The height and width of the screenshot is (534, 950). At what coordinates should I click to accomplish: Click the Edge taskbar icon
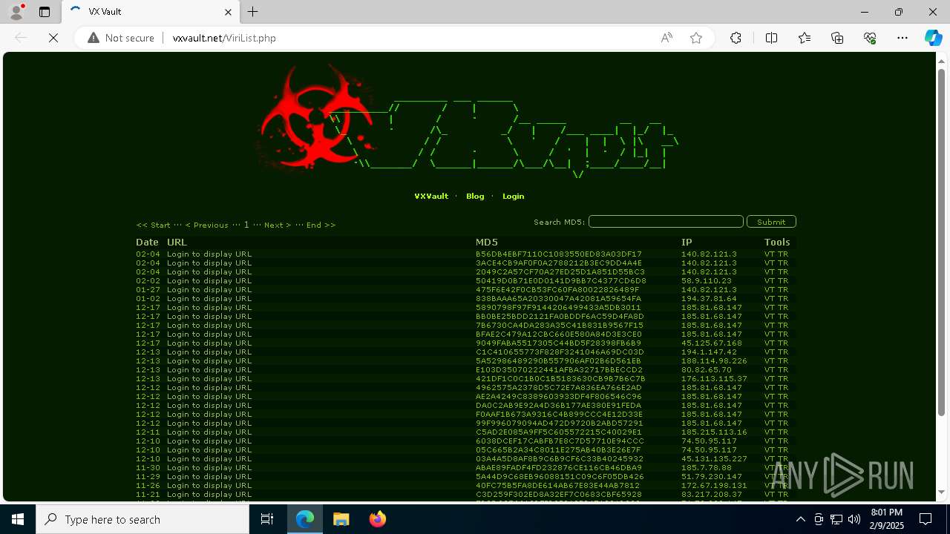coord(305,519)
